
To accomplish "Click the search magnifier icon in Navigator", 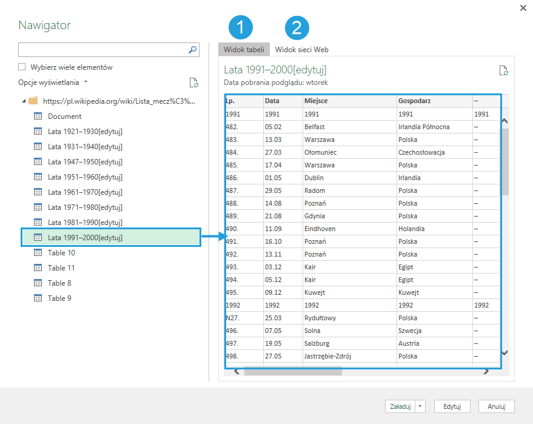I will (192, 50).
